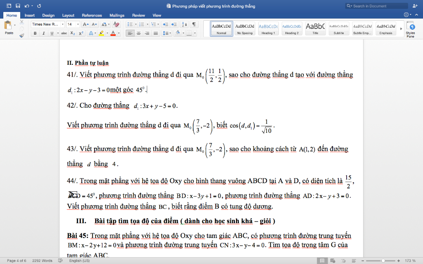Align text left
This screenshot has width=423, height=264.
pos(130,33)
